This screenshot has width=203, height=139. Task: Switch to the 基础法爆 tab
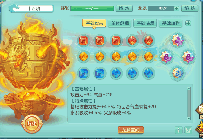tap(145, 23)
